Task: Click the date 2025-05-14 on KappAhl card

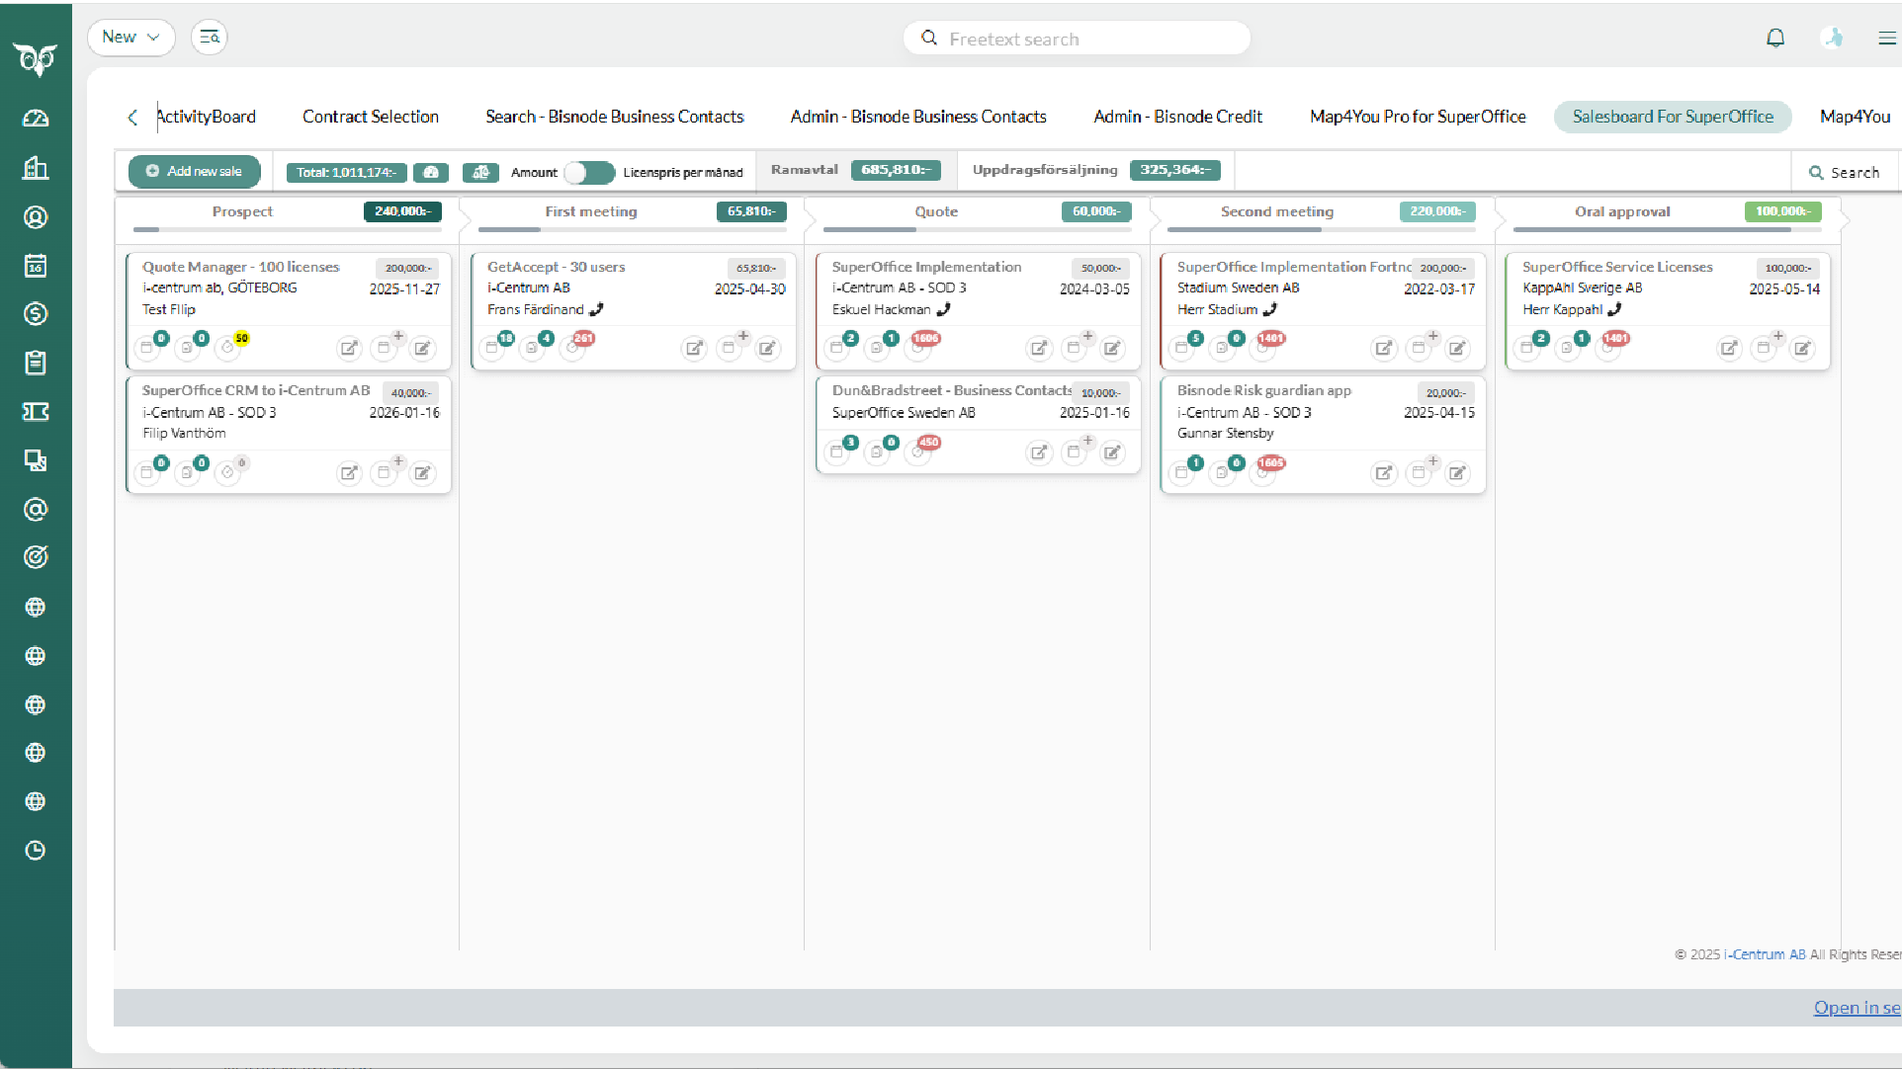Action: click(x=1784, y=289)
